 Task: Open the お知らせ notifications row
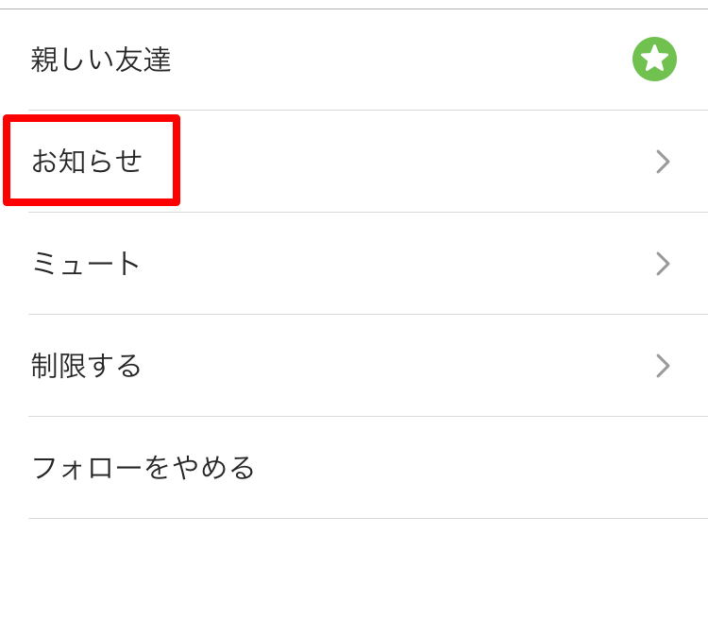point(354,162)
